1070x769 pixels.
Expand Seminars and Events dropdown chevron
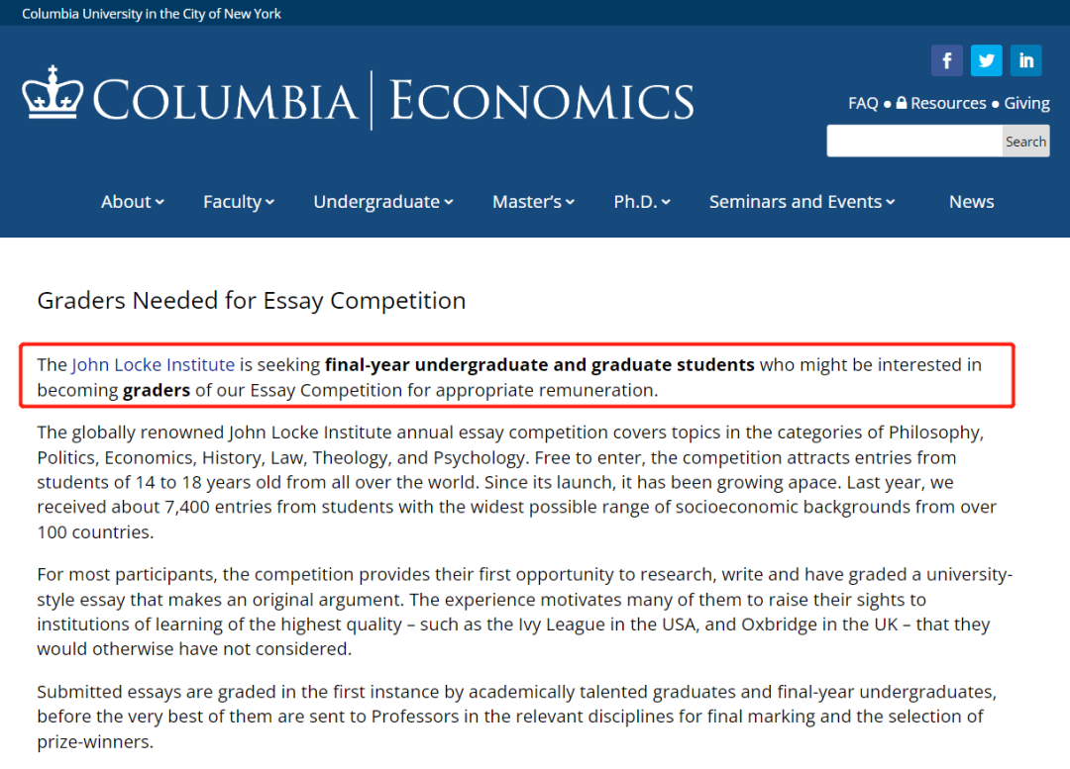pos(890,202)
